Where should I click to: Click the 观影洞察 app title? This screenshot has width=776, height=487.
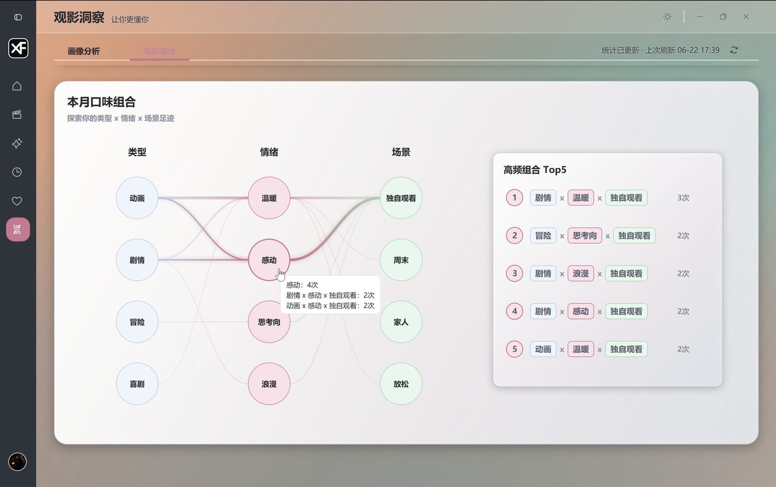pyautogui.click(x=79, y=17)
